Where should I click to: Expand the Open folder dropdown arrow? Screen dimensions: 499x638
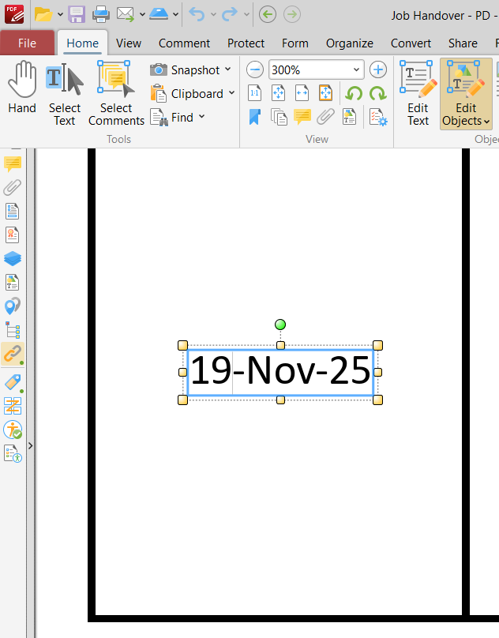(x=60, y=15)
